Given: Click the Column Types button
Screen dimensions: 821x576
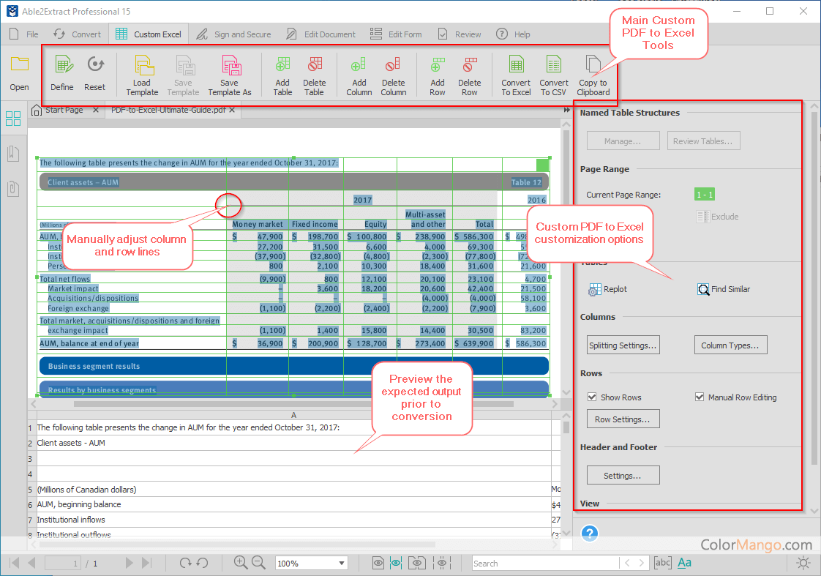Looking at the screenshot, I should (x=730, y=345).
